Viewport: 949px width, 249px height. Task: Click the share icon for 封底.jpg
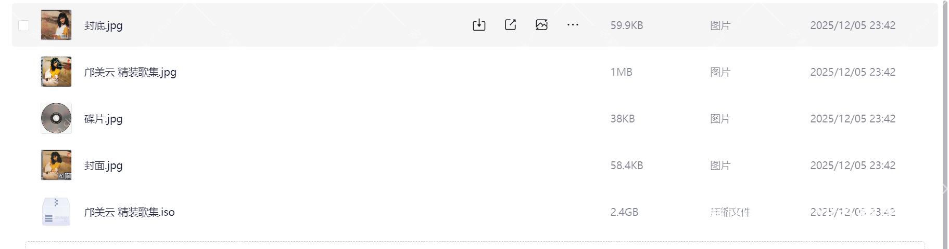[510, 25]
